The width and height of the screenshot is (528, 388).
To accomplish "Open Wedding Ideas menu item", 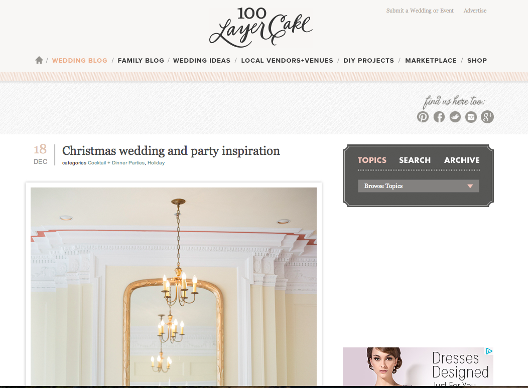I will (x=202, y=61).
